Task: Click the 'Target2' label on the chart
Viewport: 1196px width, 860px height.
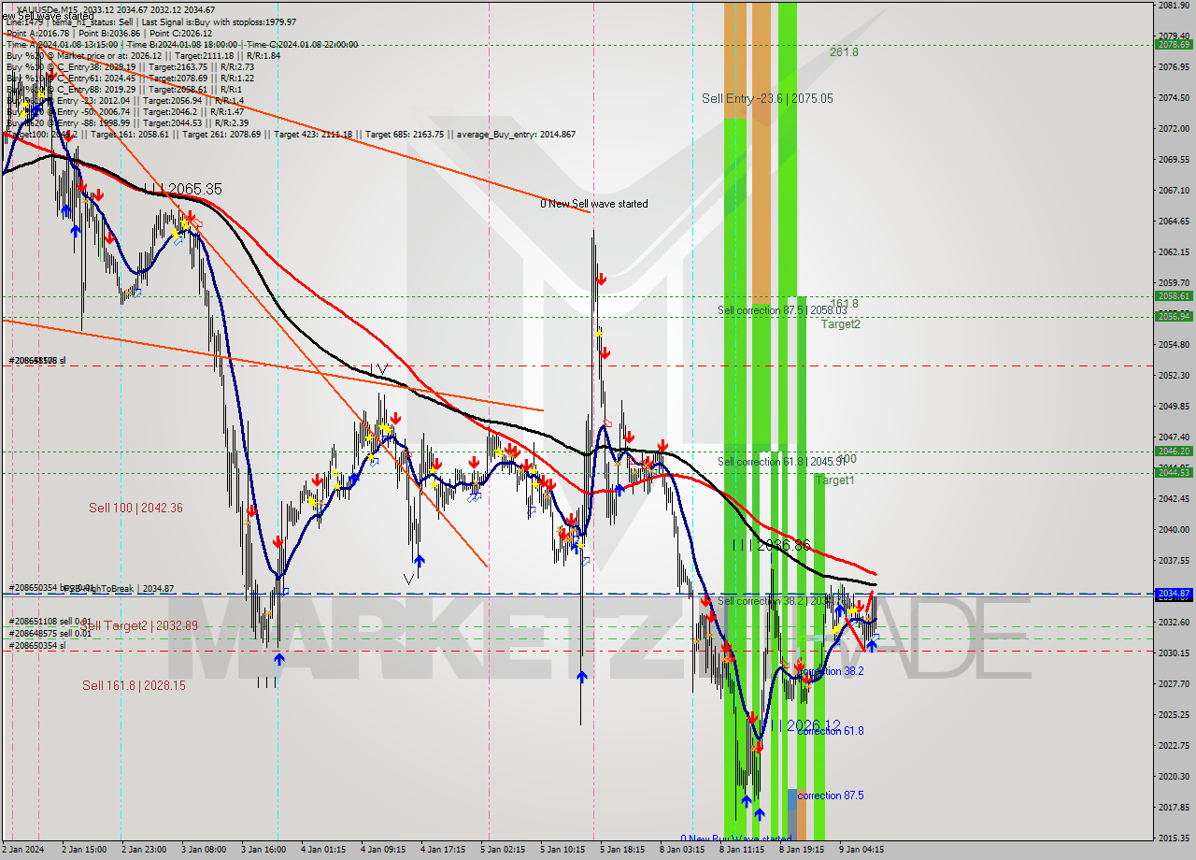Action: click(x=841, y=324)
